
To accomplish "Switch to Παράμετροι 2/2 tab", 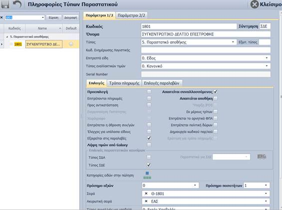I will (x=131, y=15).
